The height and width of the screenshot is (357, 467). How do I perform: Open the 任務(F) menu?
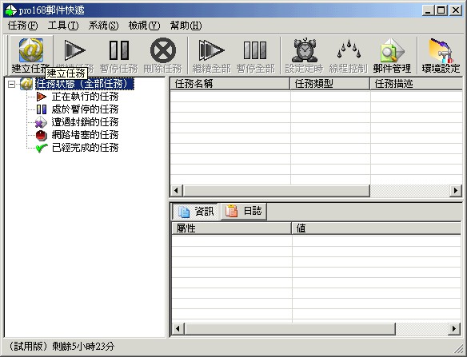pyautogui.click(x=22, y=26)
